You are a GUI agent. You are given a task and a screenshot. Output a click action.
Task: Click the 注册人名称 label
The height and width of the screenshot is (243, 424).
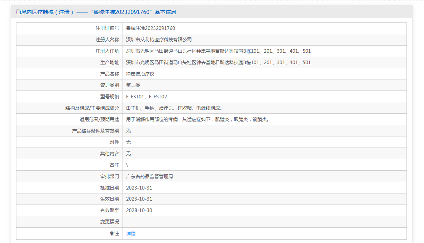[x=107, y=40]
